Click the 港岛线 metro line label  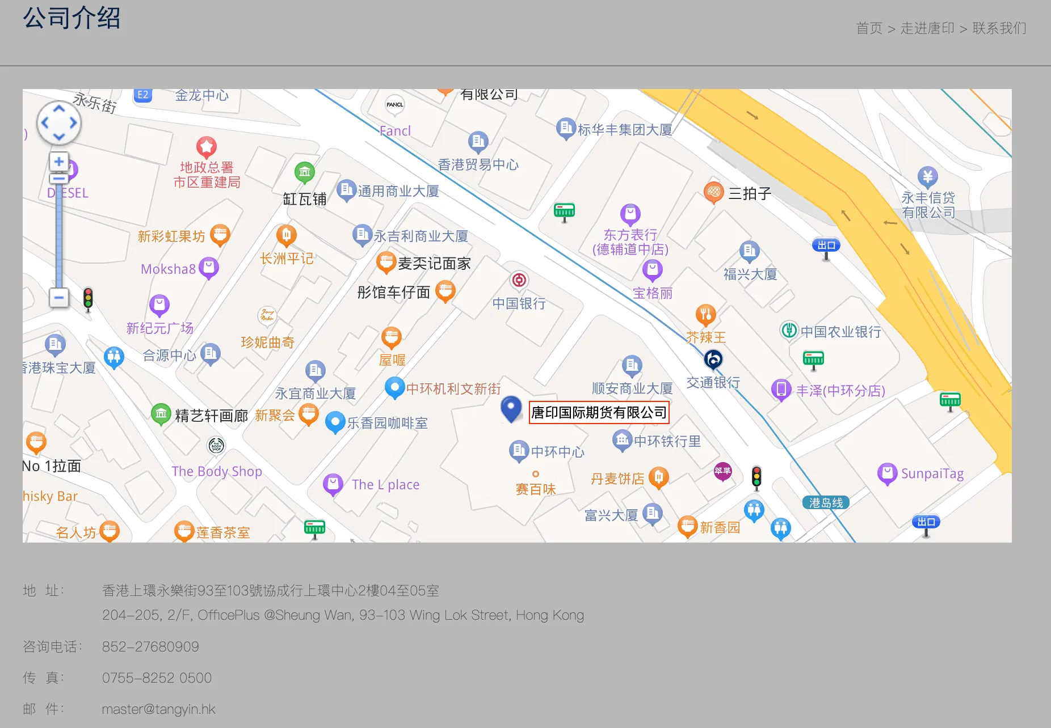click(x=826, y=503)
